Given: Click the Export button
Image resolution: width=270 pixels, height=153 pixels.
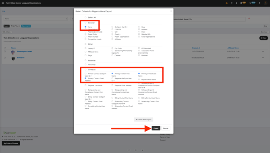Looking at the screenshot, I should pos(156,128).
